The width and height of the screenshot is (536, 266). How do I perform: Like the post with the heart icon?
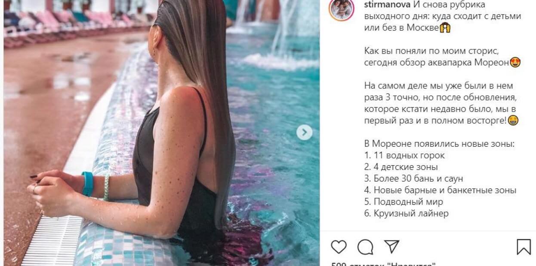coord(339,247)
